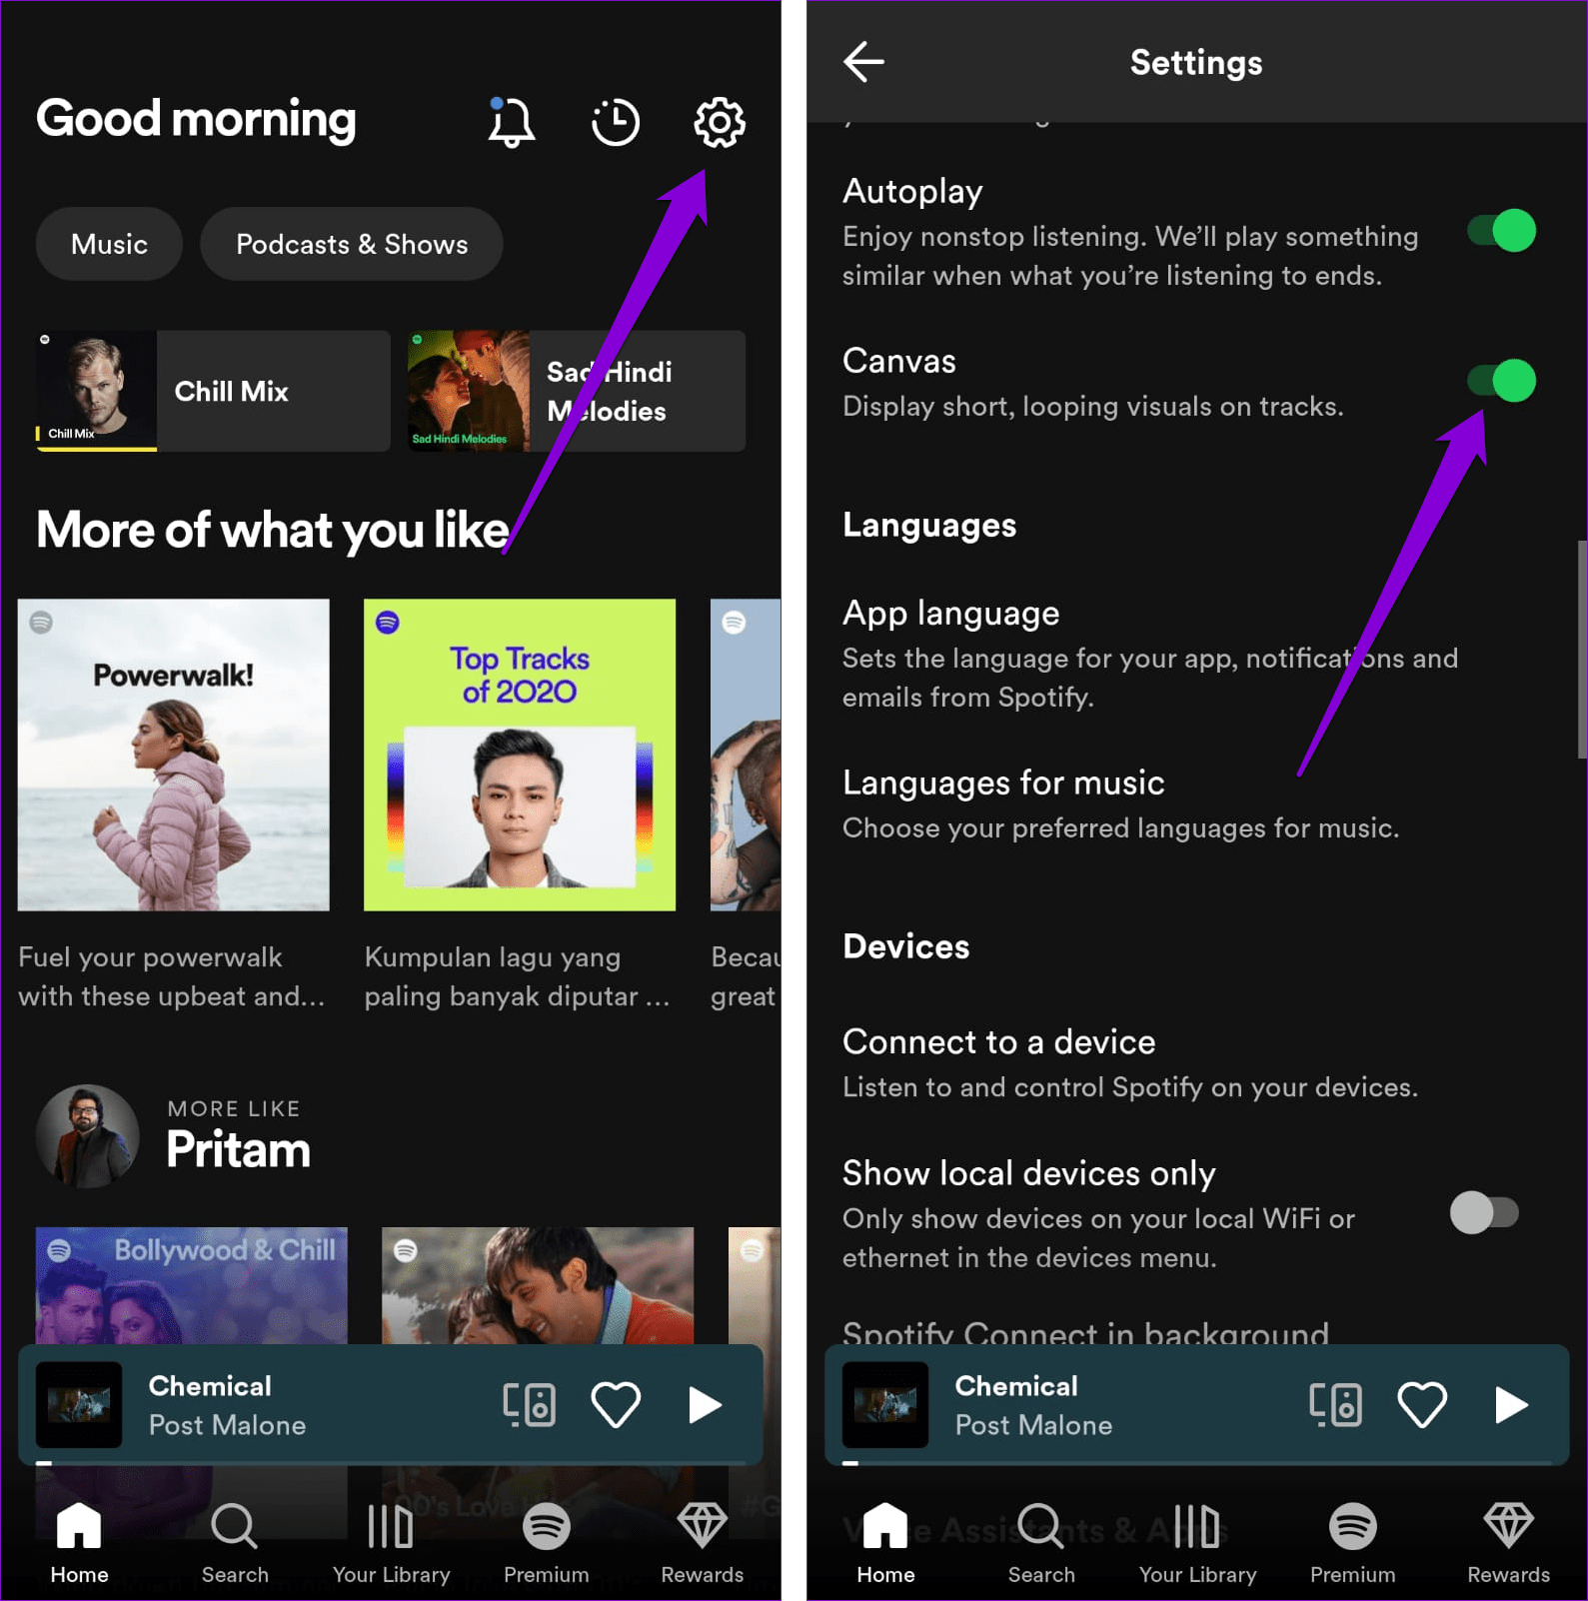Open the movie-still playlist cover beside Bollywood & Chill
The width and height of the screenshot is (1588, 1601).
[x=538, y=1285]
